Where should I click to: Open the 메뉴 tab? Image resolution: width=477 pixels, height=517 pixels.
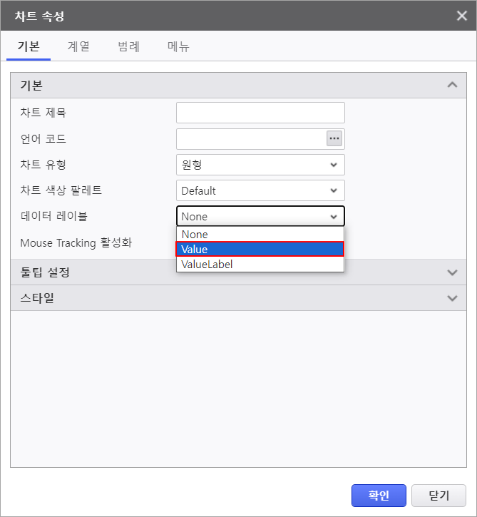178,46
